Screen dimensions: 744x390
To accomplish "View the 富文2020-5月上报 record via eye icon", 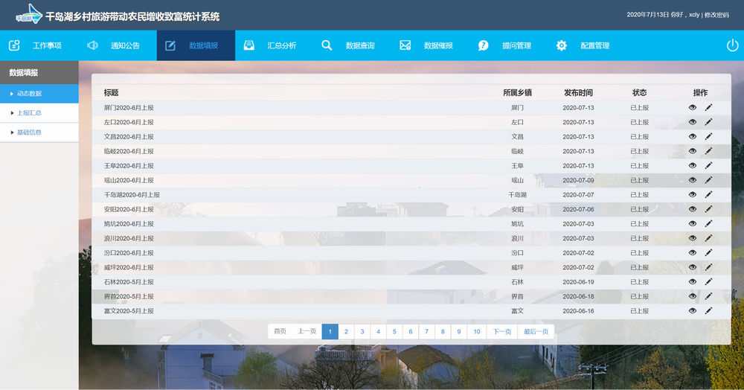I will click(x=693, y=310).
